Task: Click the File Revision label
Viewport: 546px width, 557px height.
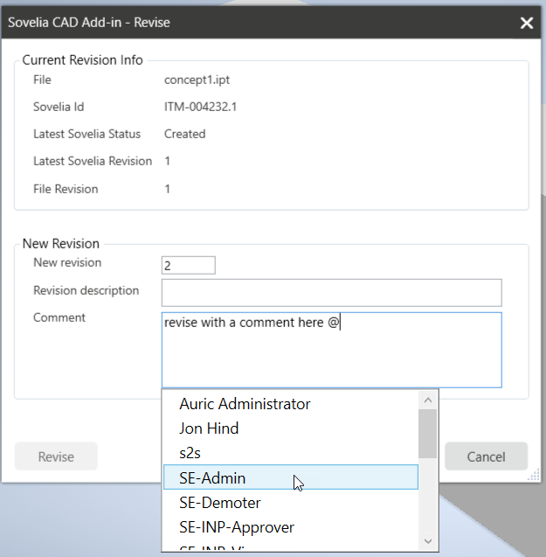Action: pyautogui.click(x=66, y=189)
